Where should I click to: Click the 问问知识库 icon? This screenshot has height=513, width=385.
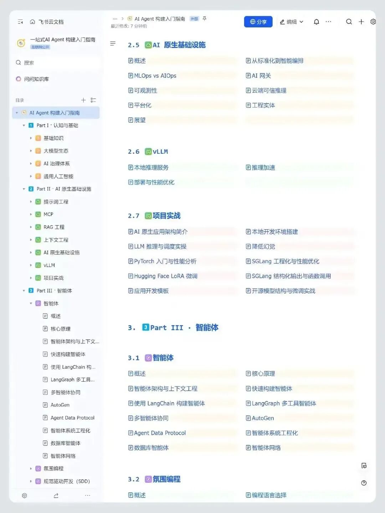[x=19, y=79]
